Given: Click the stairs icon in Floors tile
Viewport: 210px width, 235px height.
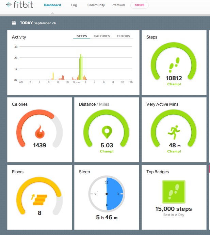Looking at the screenshot, I should click(x=39, y=199).
